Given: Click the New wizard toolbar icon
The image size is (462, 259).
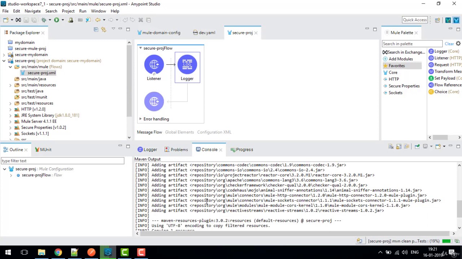Looking at the screenshot, I should tap(6, 20).
